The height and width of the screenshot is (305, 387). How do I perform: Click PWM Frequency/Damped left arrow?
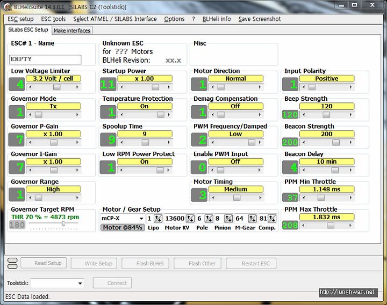click(x=213, y=142)
